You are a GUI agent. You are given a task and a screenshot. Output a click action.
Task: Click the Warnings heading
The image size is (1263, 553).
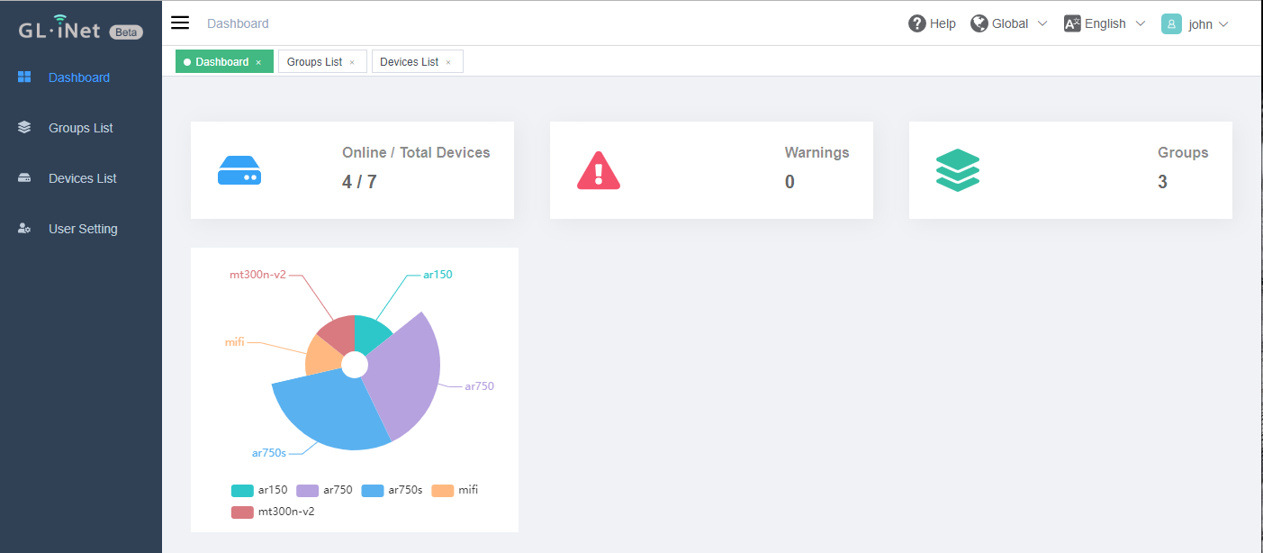[x=816, y=153]
